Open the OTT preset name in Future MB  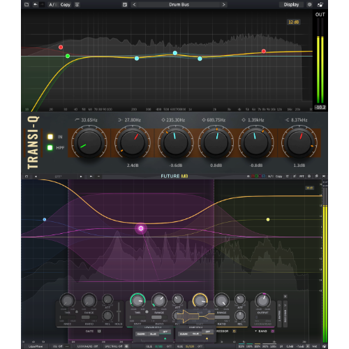pyautogui.click(x=58, y=177)
